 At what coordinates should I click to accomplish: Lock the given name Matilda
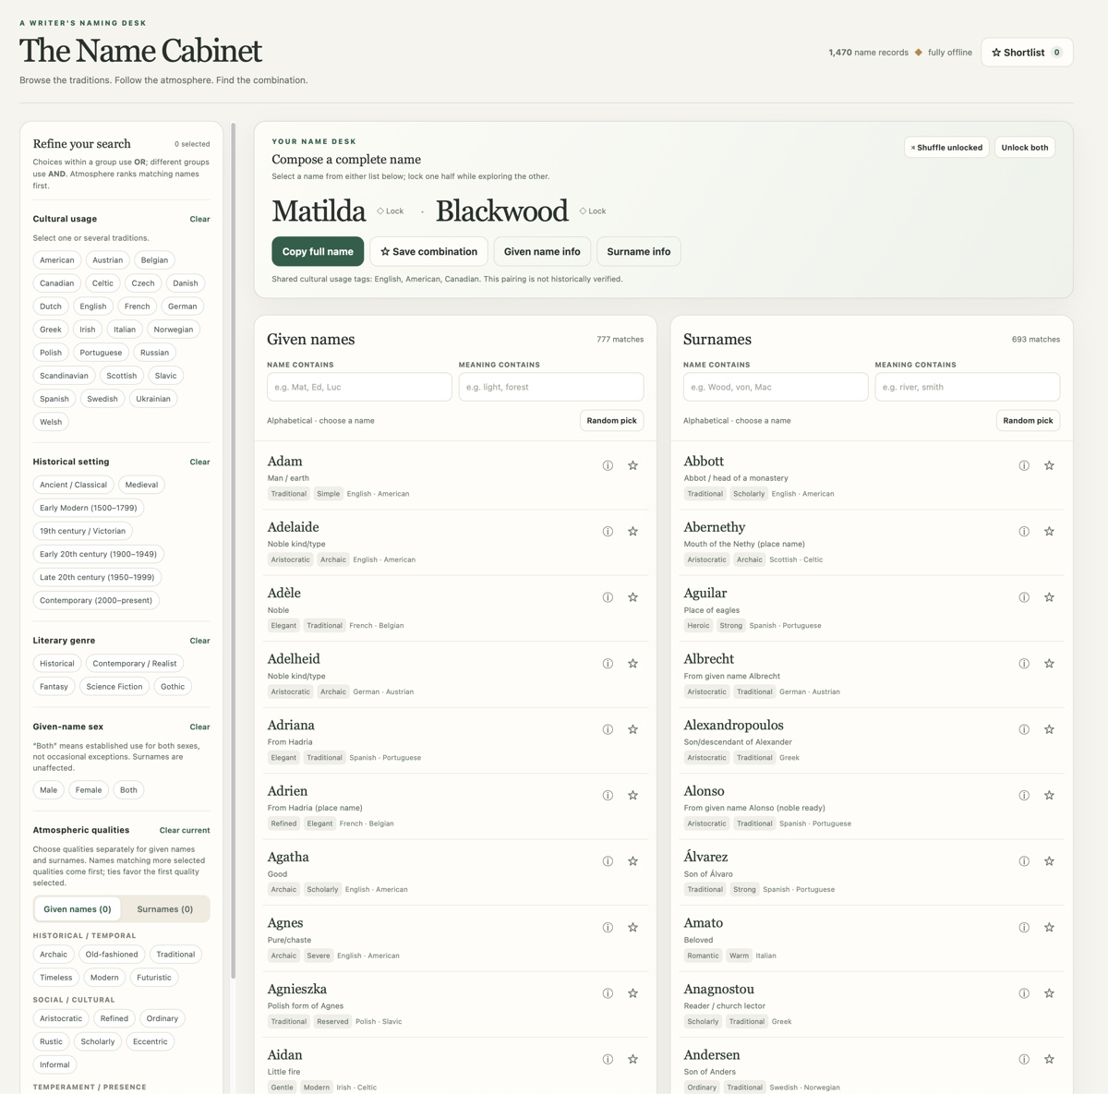coord(391,211)
